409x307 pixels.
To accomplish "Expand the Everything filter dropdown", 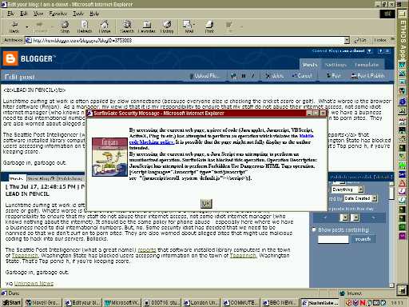I will pos(360,189).
